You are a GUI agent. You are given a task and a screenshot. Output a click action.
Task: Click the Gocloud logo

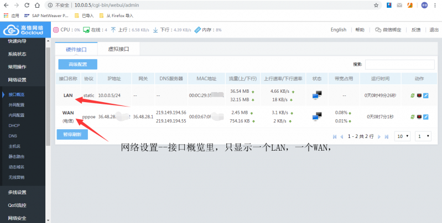(x=25, y=30)
